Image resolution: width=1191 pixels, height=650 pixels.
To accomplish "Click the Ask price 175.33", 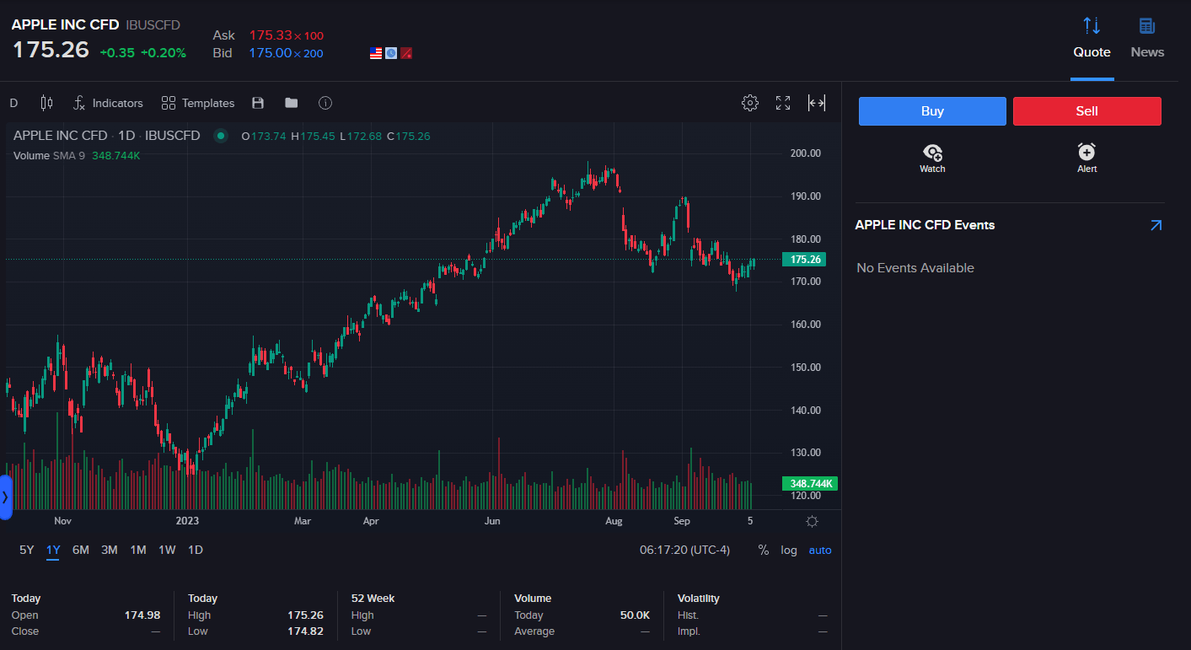I will tap(269, 35).
